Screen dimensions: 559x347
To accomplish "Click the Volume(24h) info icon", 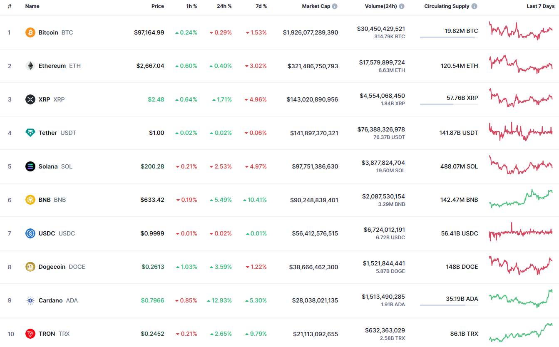I will point(401,6).
